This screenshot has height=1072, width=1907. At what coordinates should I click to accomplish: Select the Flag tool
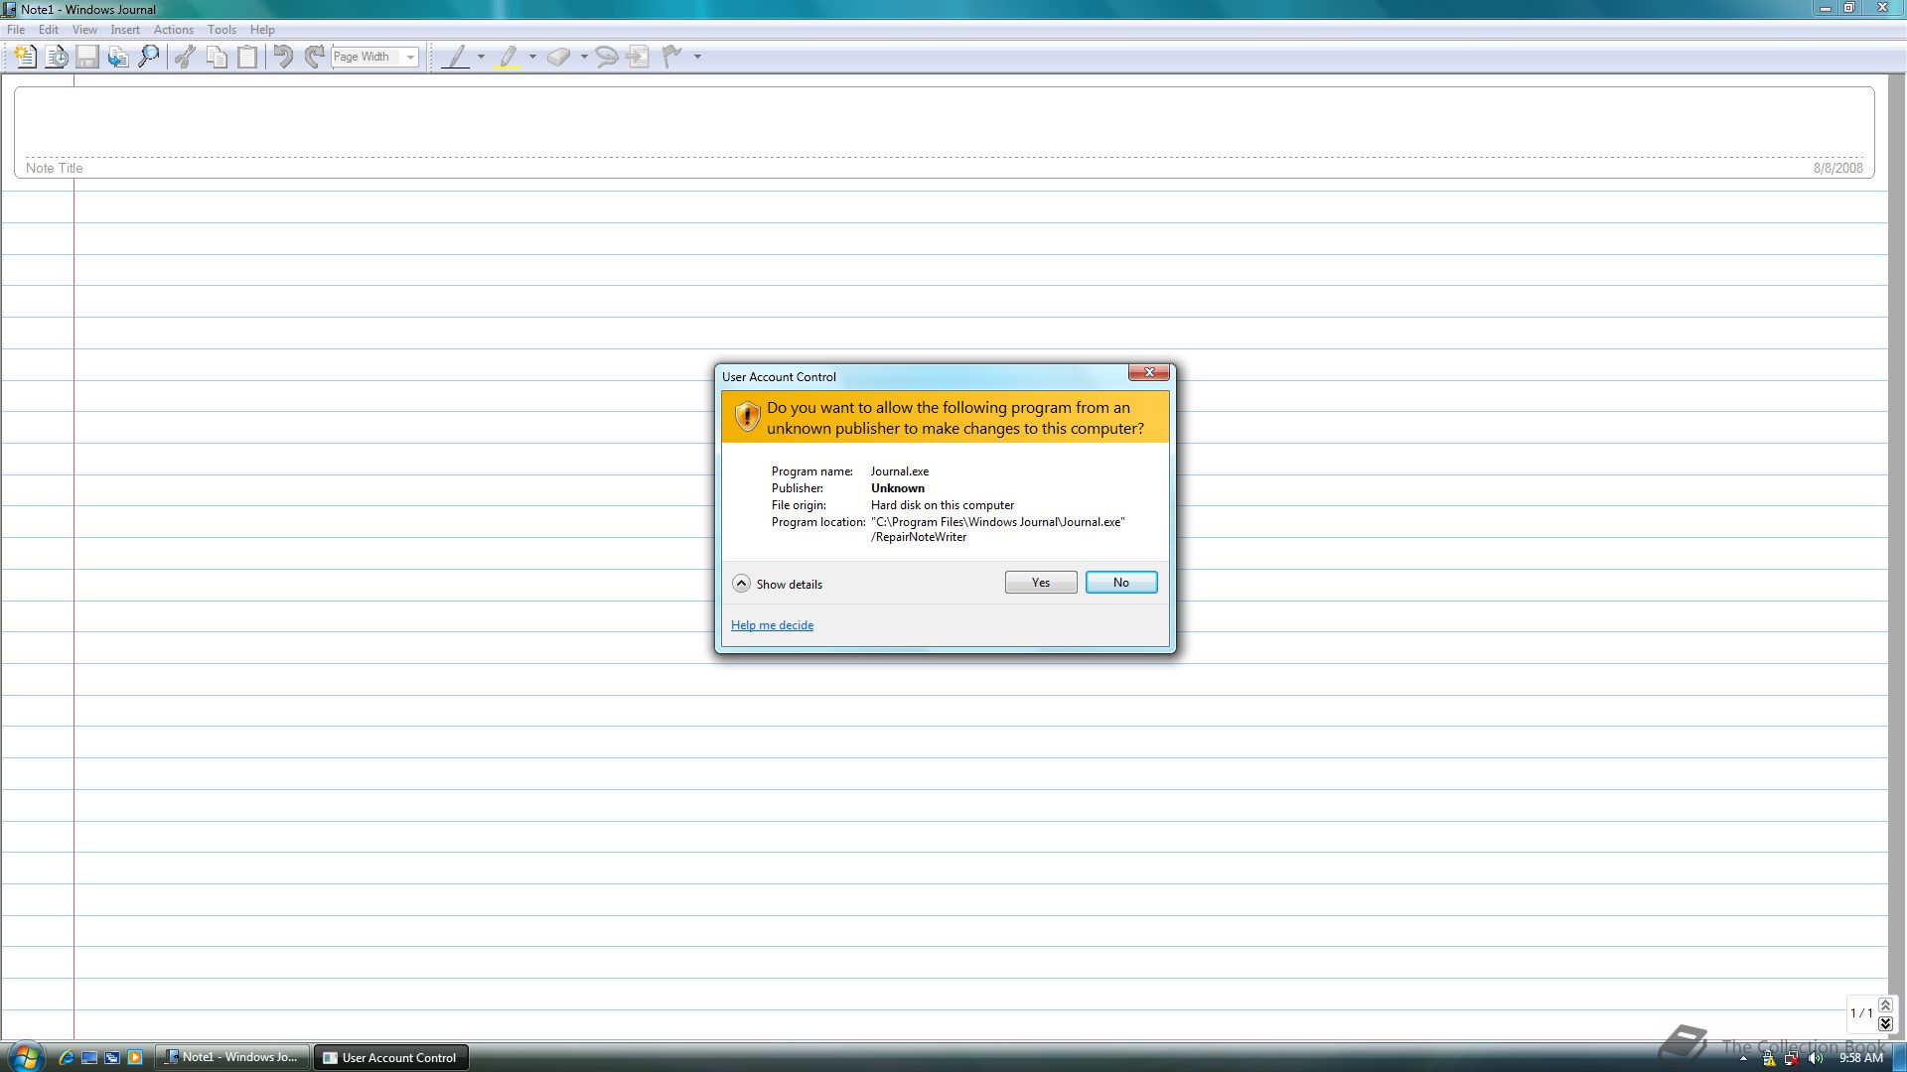tap(672, 57)
